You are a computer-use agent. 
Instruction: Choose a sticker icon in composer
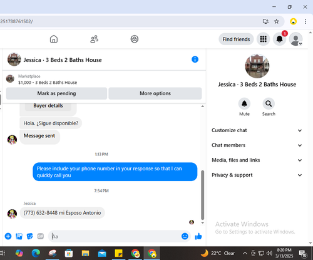[30, 236]
